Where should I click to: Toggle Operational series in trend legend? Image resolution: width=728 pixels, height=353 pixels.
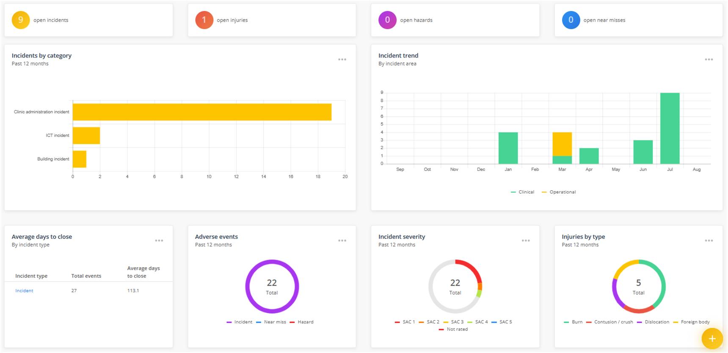click(559, 192)
